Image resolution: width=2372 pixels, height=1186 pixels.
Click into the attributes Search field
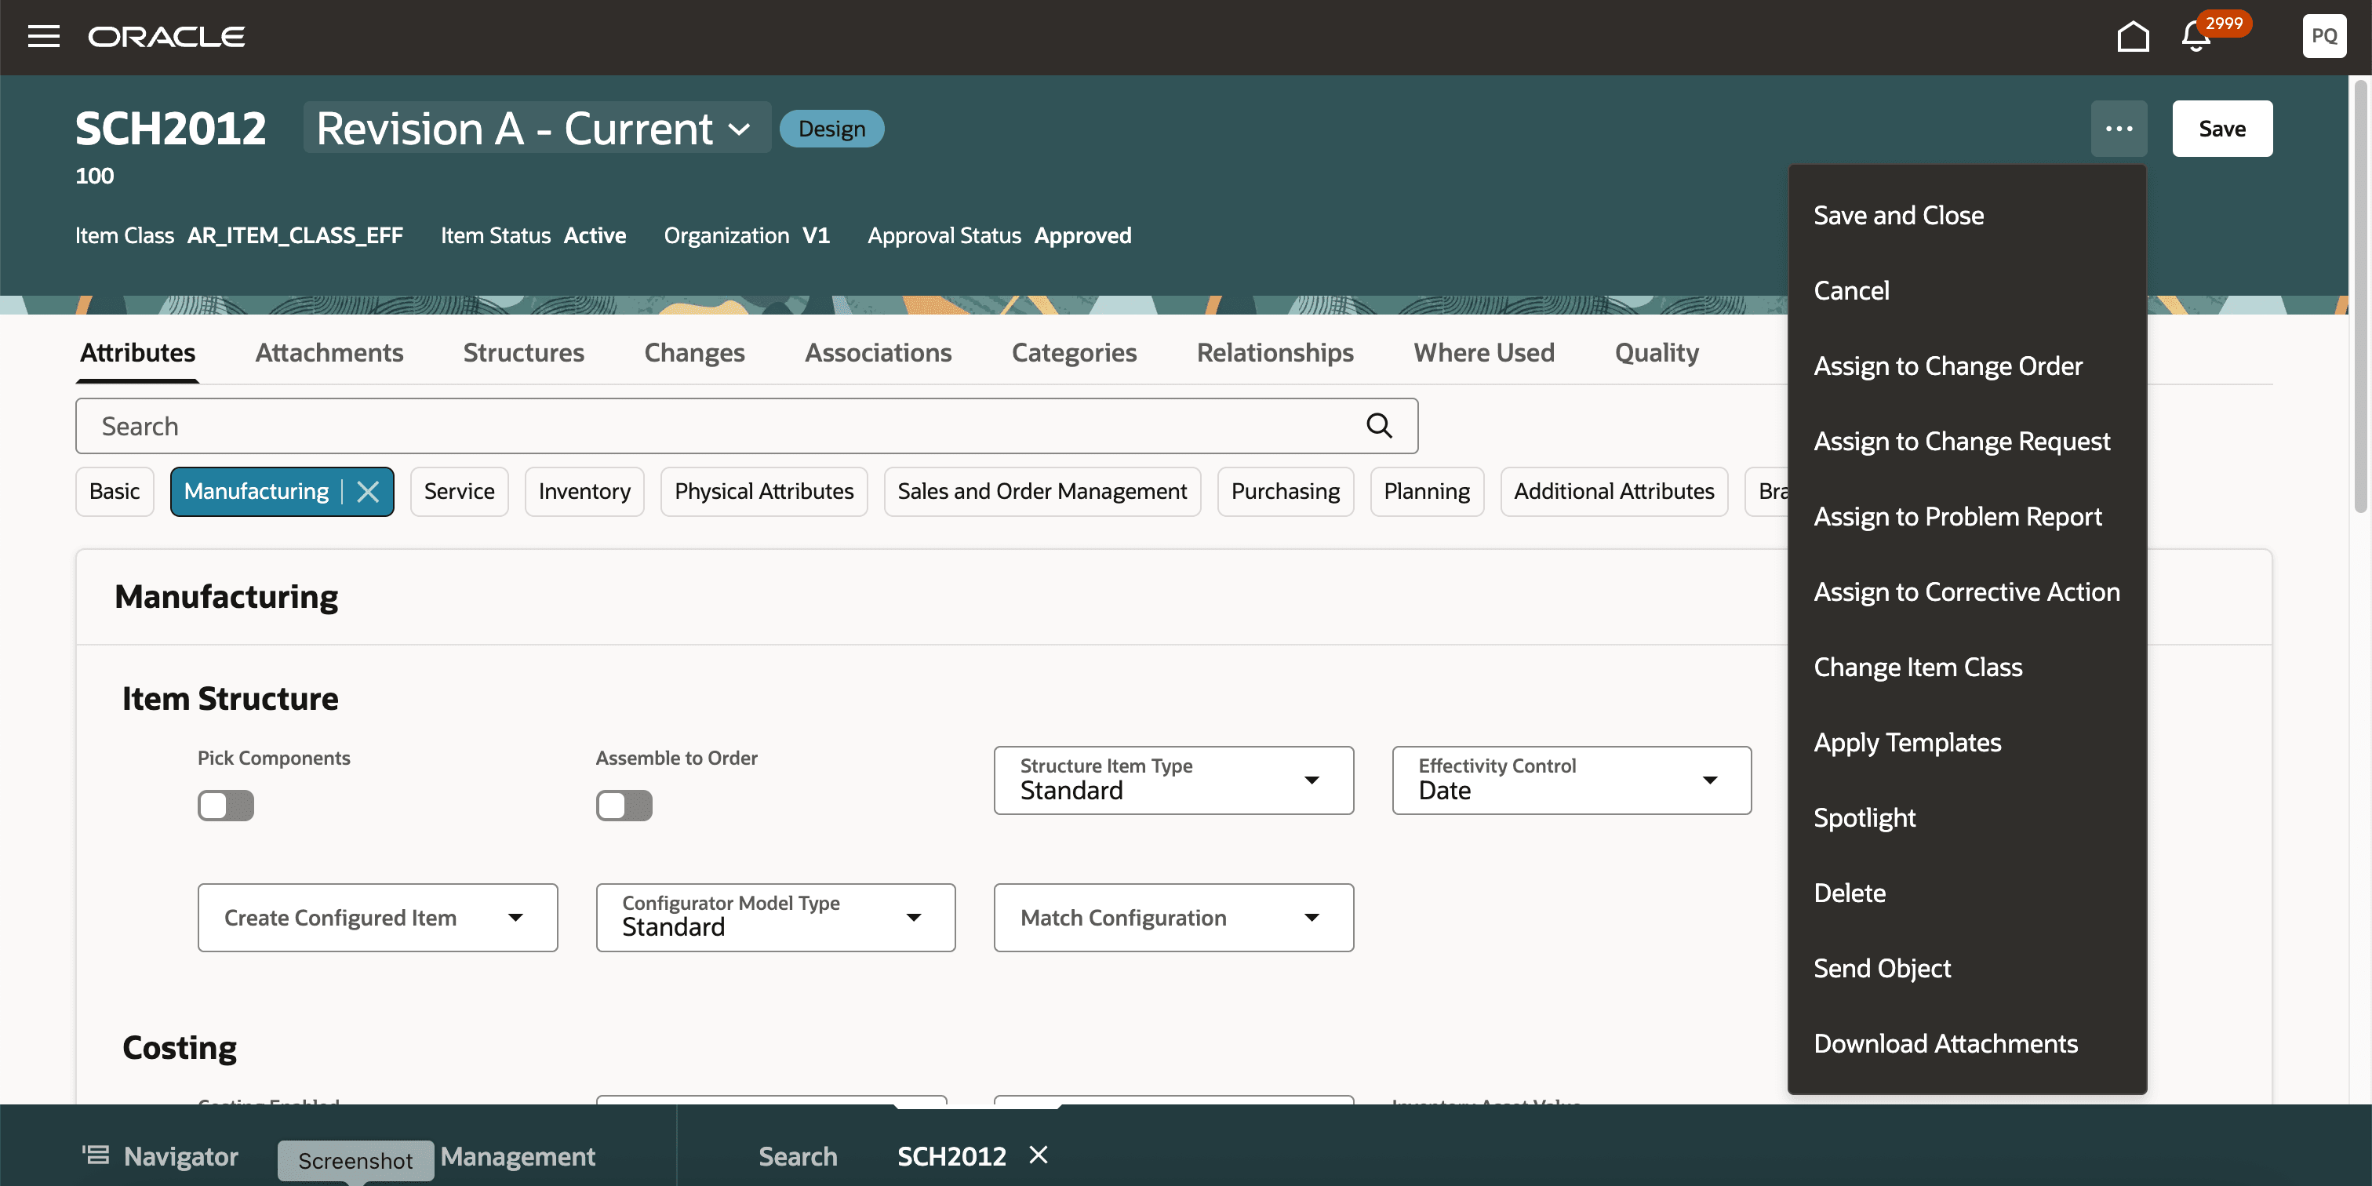point(719,427)
